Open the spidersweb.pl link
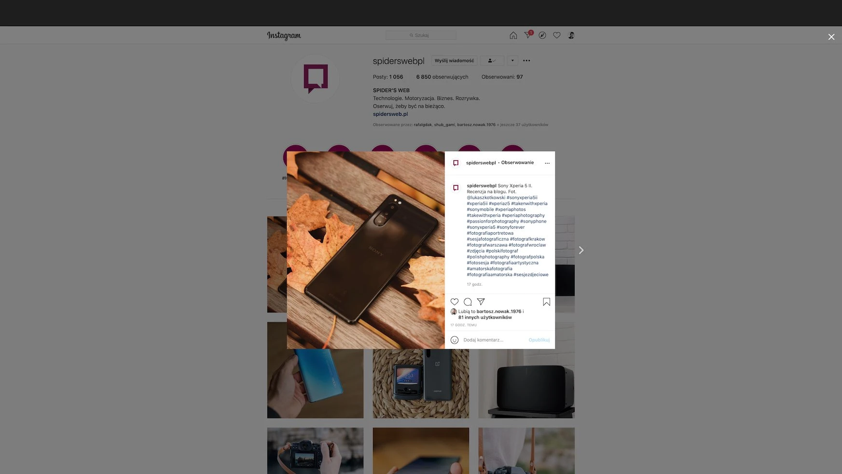The height and width of the screenshot is (474, 842). pyautogui.click(x=390, y=114)
